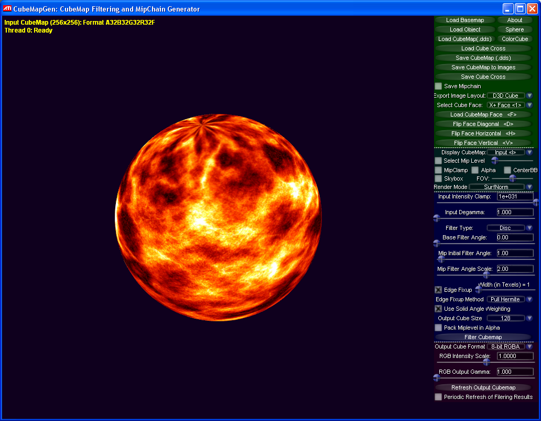Run the Filter Cubemap button
The height and width of the screenshot is (421, 541).
483,337
